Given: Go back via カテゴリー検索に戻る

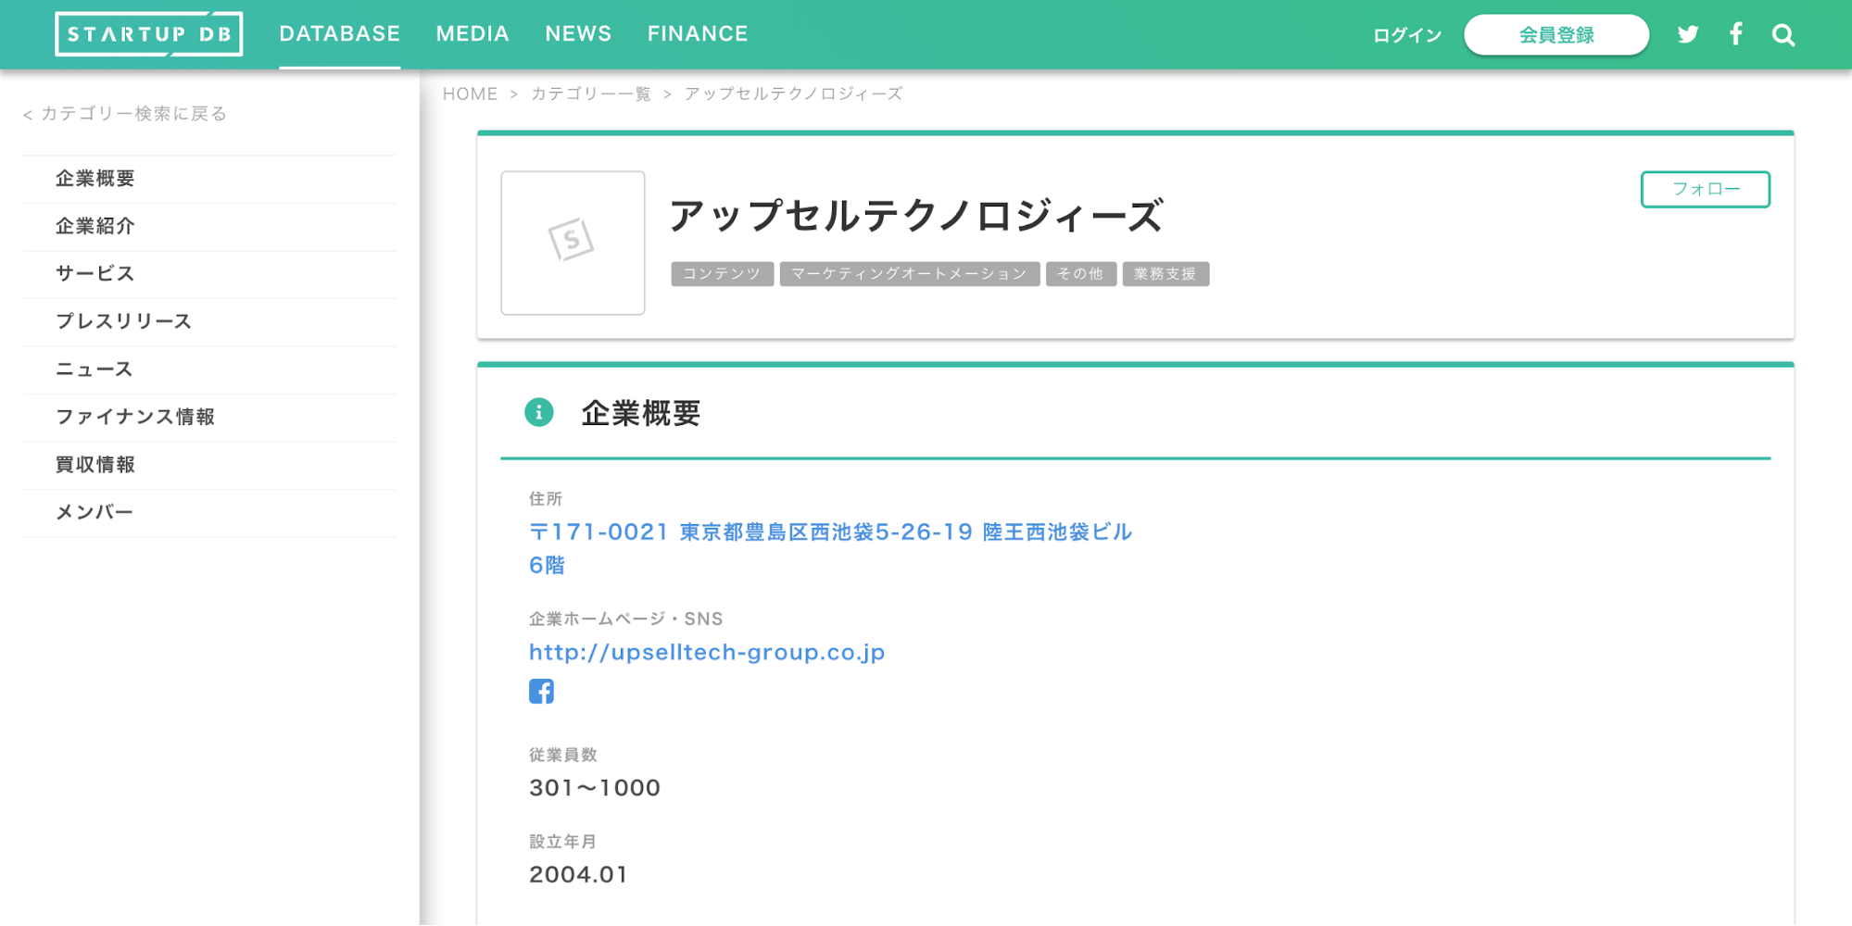Looking at the screenshot, I should coord(125,113).
